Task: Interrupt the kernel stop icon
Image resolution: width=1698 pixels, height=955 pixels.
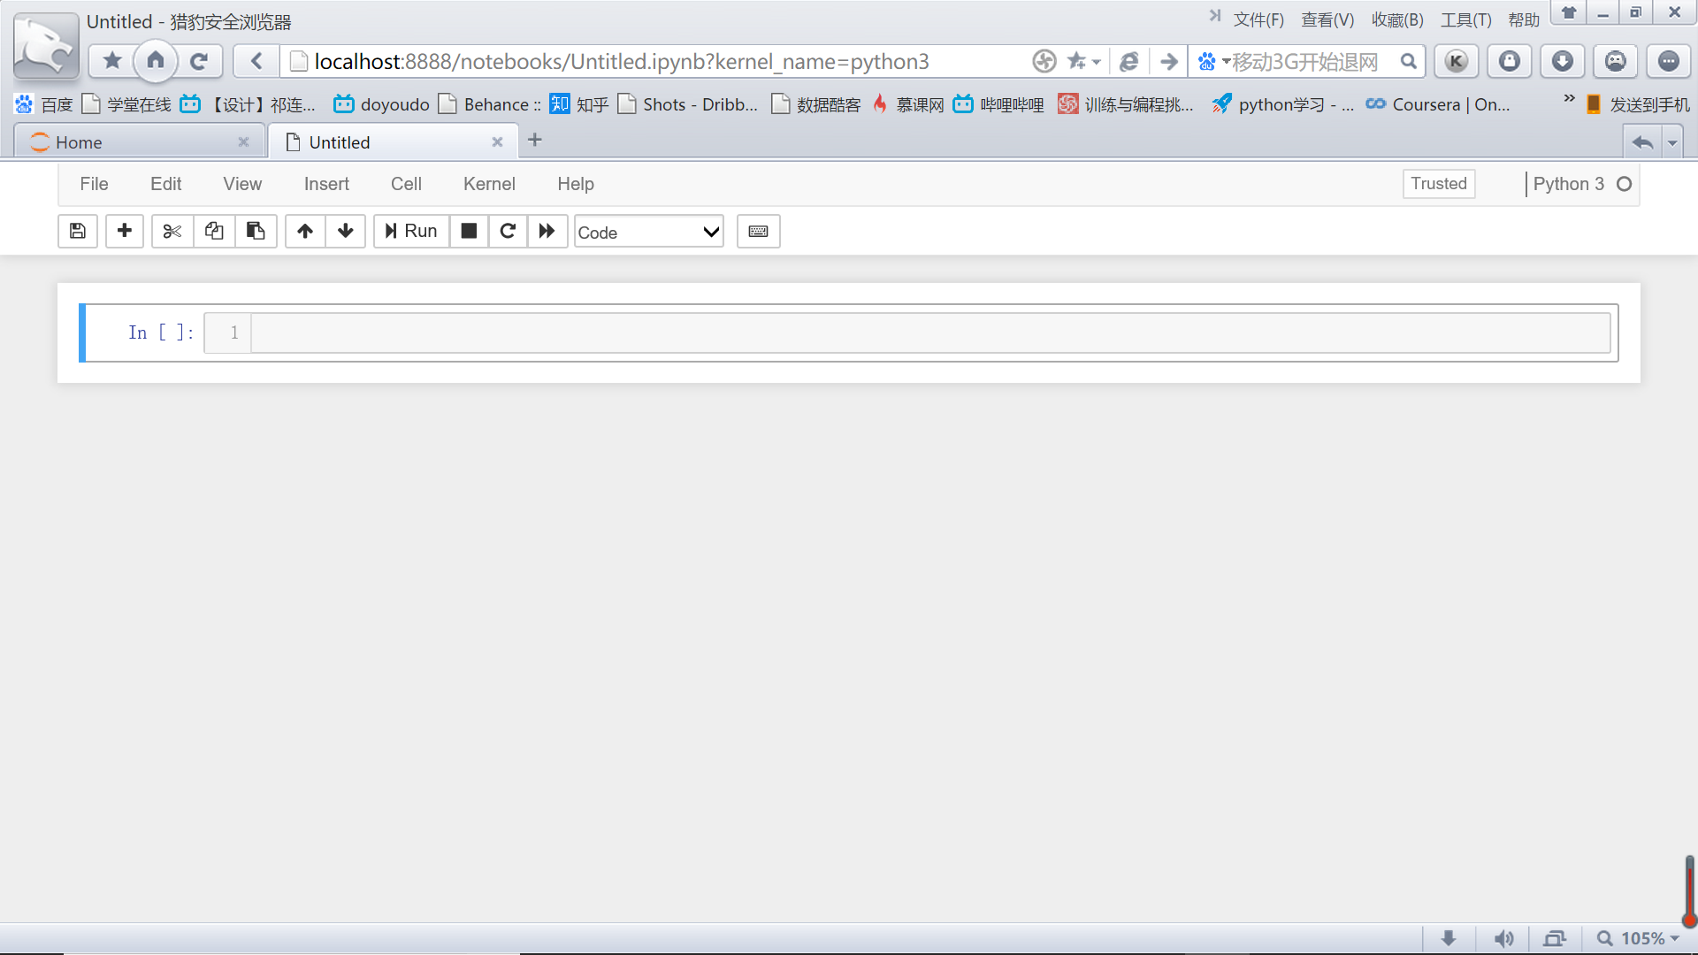Action: point(470,232)
